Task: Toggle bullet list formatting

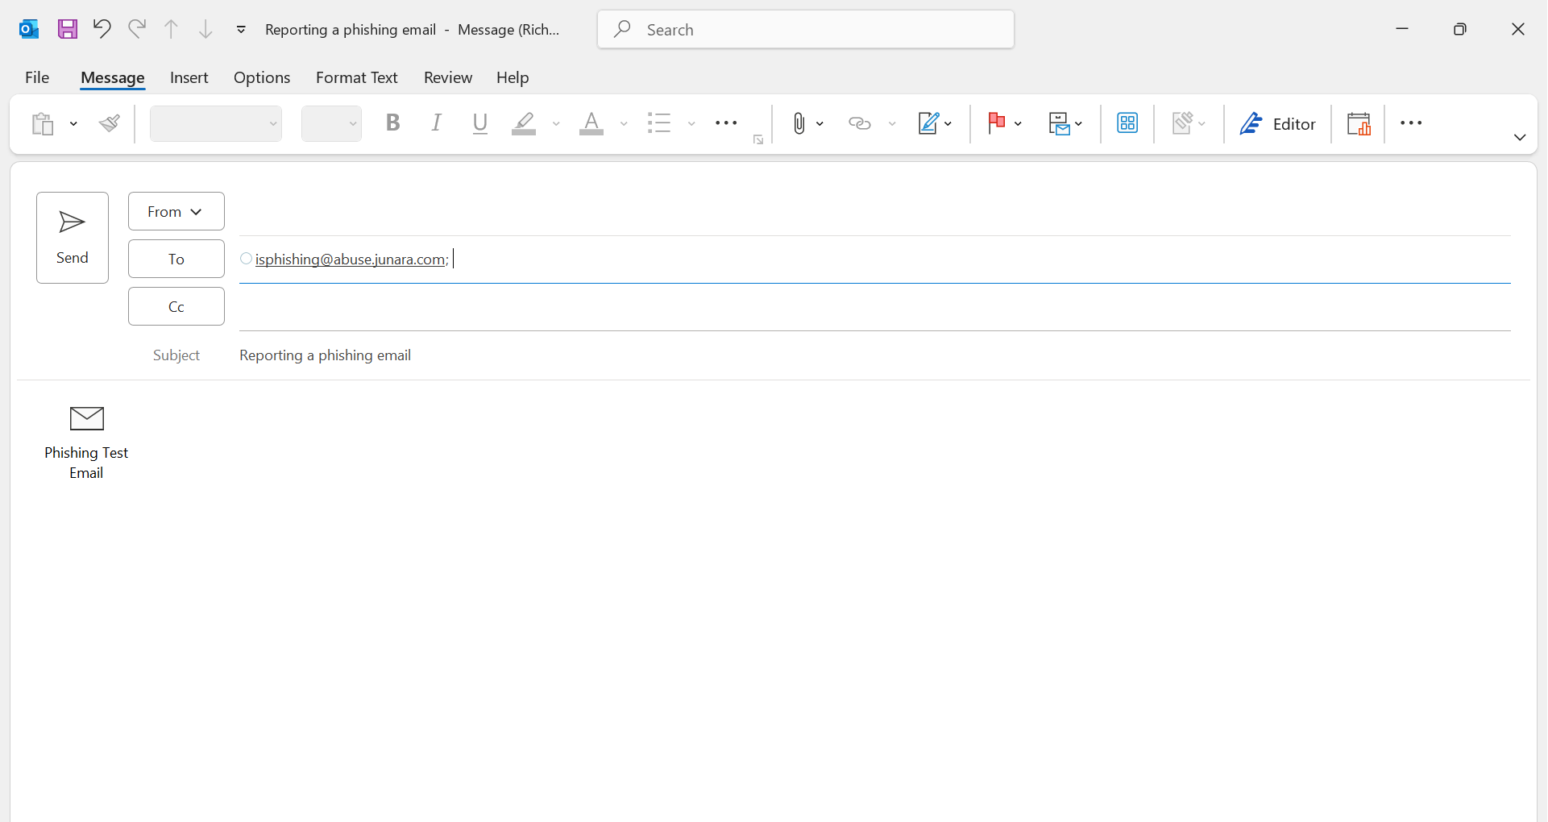Action: pyautogui.click(x=659, y=123)
